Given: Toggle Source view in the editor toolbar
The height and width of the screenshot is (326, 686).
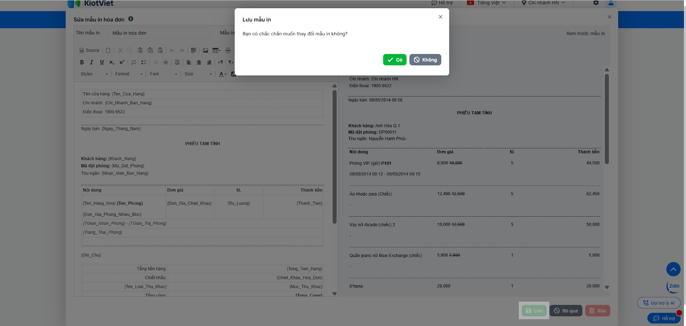Looking at the screenshot, I should pyautogui.click(x=89, y=50).
